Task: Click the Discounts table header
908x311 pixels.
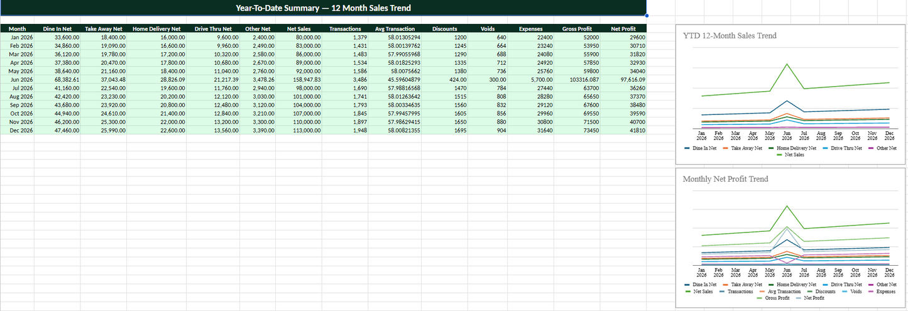Action: [445, 29]
